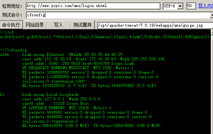
Task: Click the 测试命令 label
Action: click(x=12, y=15)
